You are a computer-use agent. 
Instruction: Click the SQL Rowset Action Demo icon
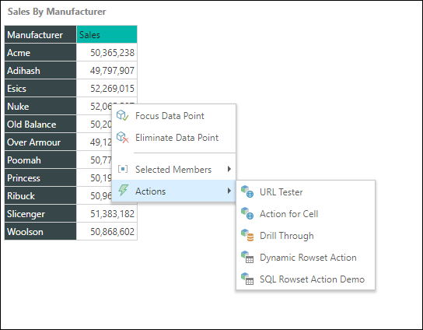[x=247, y=279]
